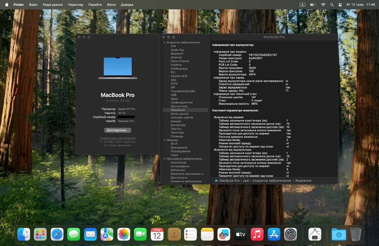Select Apple Pay in the sidebar
This screenshot has width=379, height=246.
click(177, 50)
